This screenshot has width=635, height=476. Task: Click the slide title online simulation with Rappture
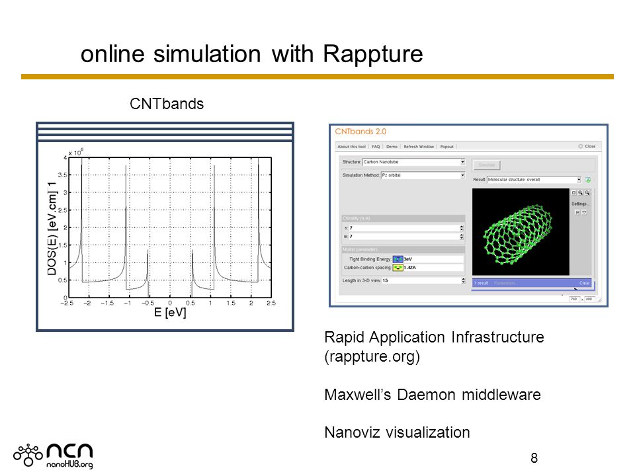[251, 54]
